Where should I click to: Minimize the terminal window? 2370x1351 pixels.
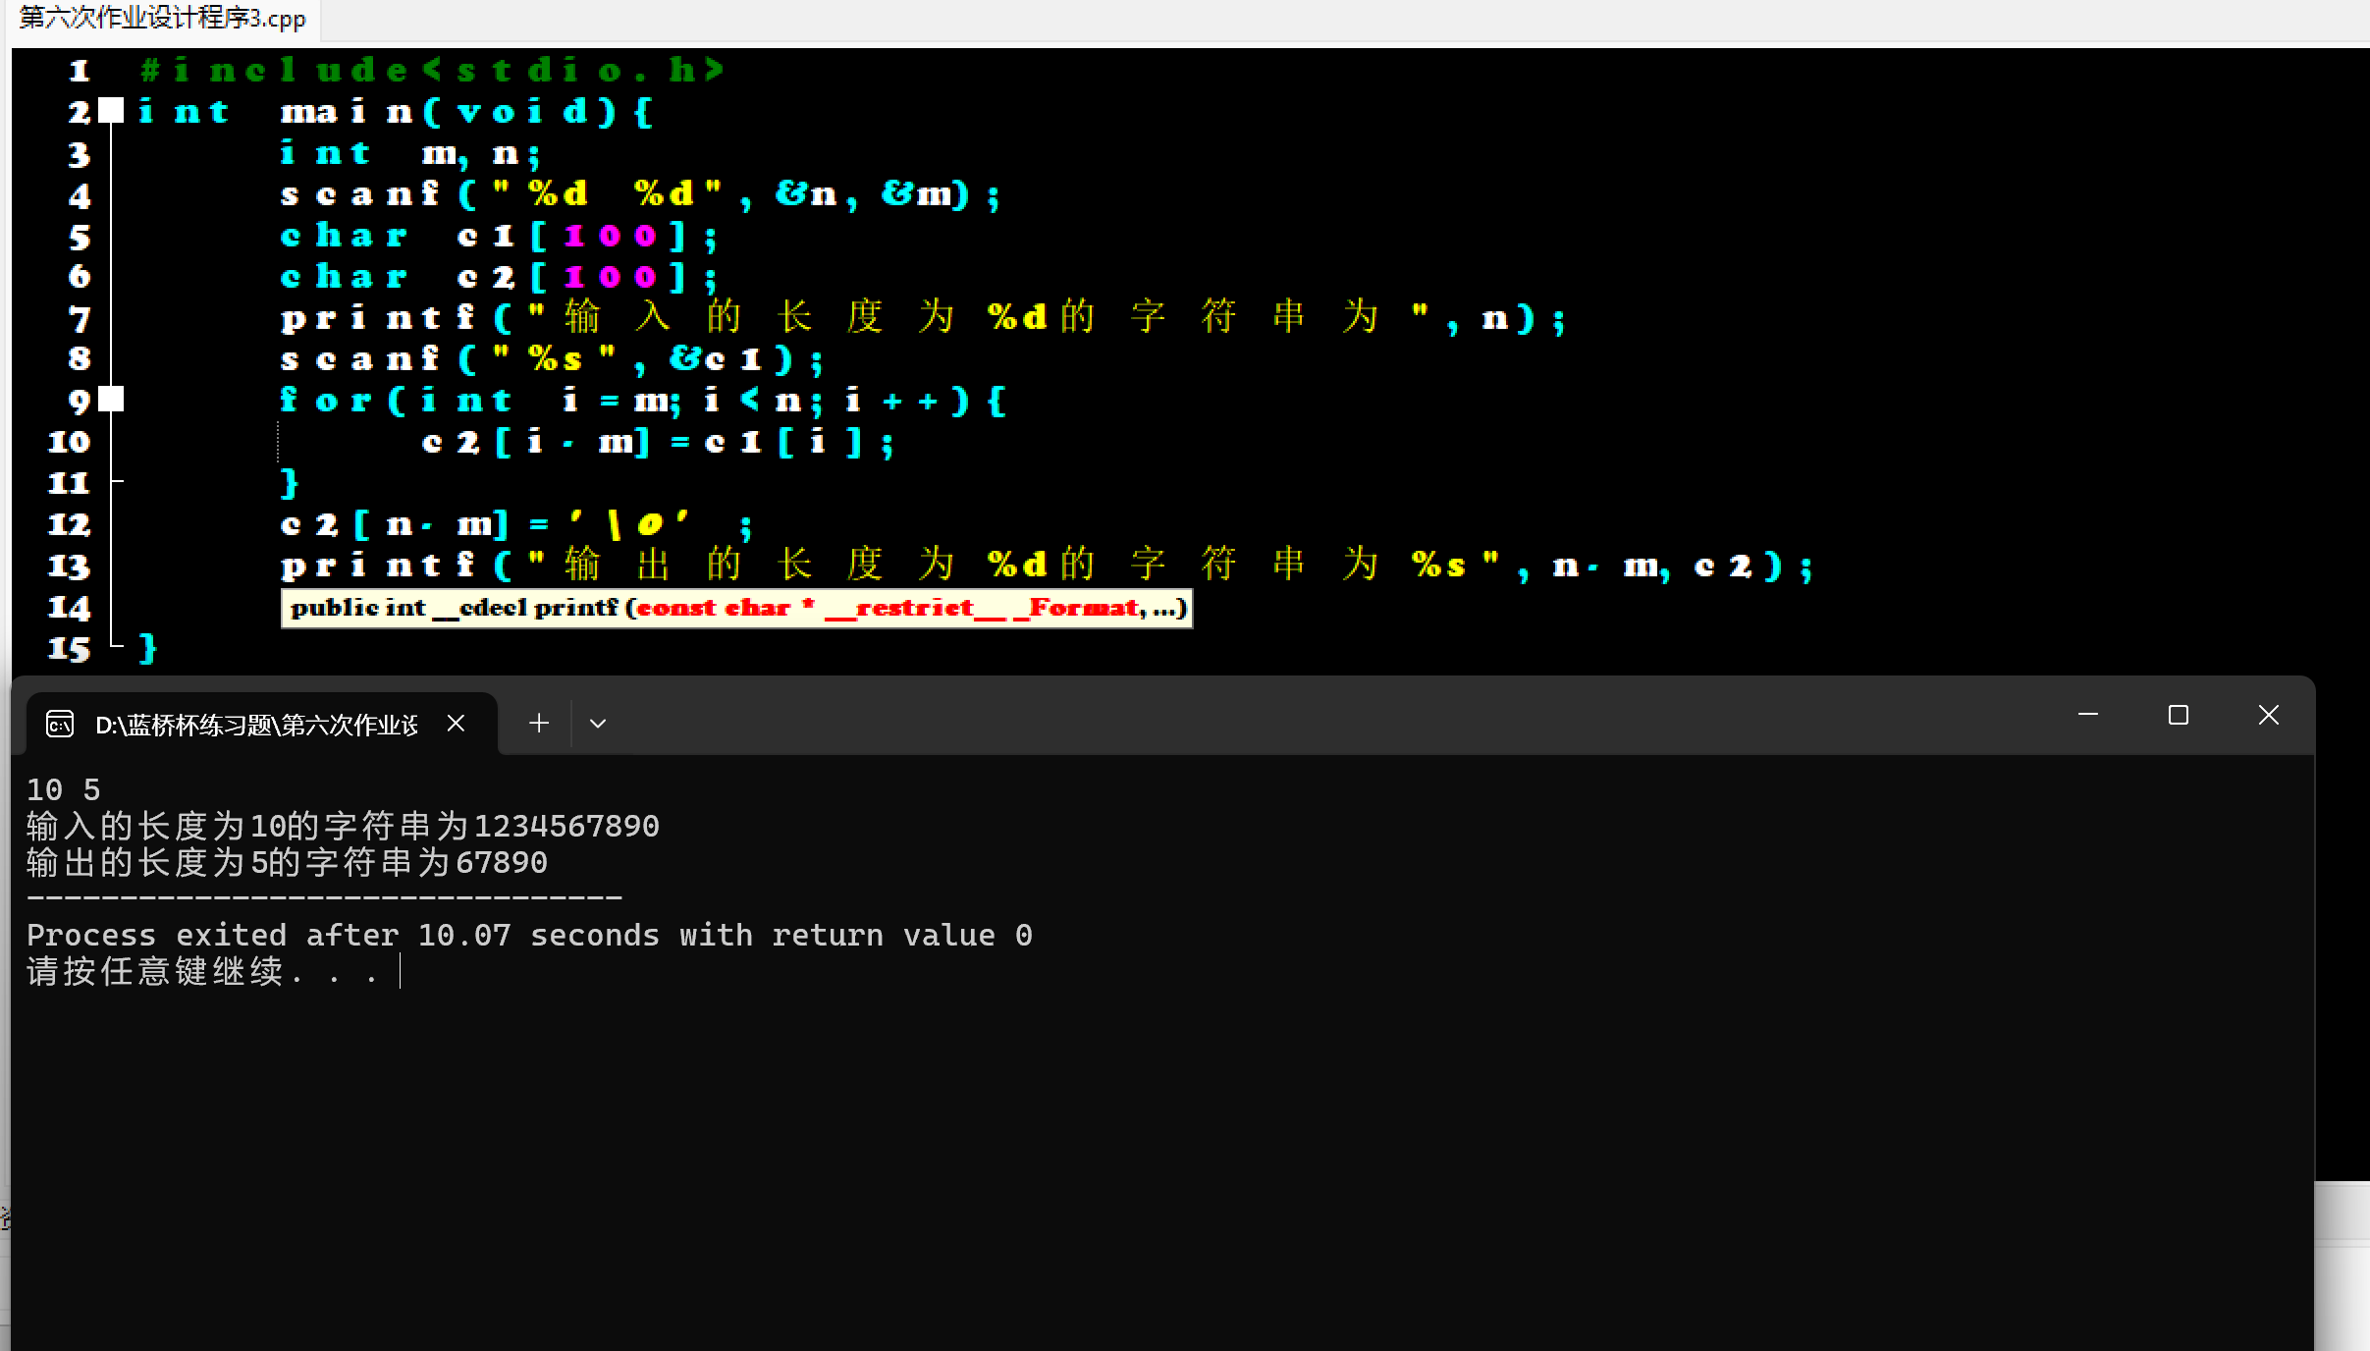(2088, 715)
